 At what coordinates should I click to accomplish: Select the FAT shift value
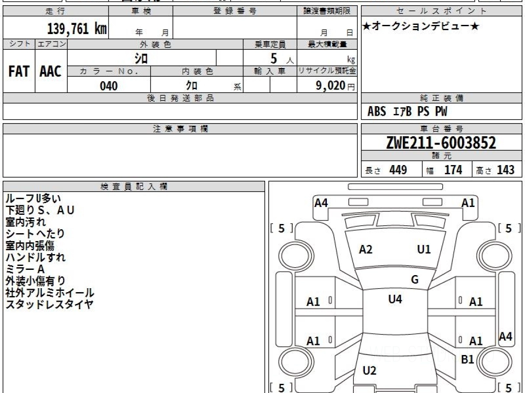tap(19, 72)
